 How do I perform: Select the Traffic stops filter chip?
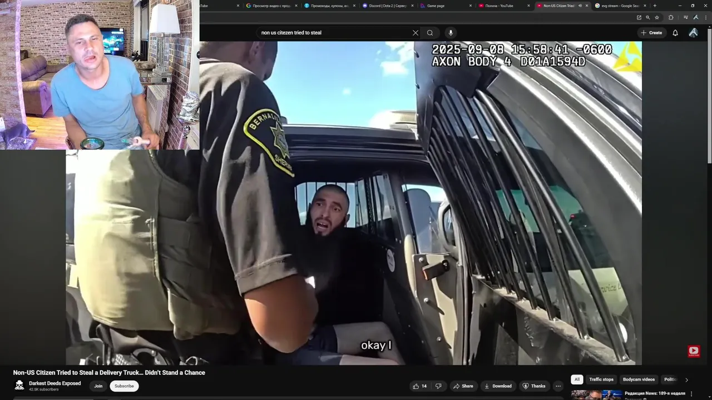[x=601, y=379]
